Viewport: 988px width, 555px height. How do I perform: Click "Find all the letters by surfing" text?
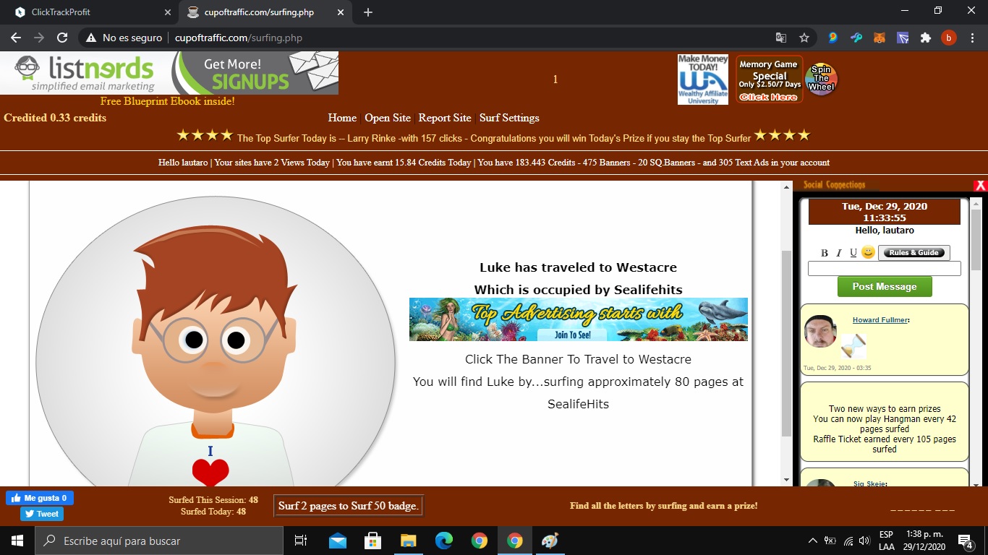663,506
